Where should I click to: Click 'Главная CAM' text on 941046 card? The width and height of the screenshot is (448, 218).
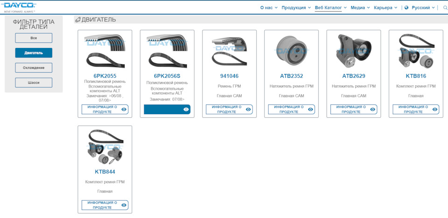click(229, 96)
